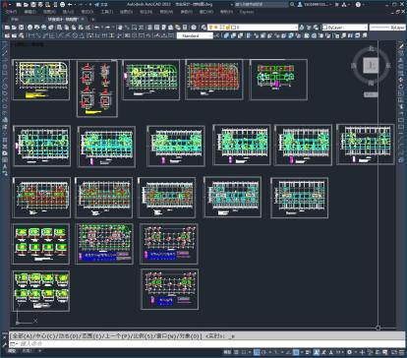Screen dimensions: 407x358
Task: Switch to the 开始 start tab
Action: point(15,20)
